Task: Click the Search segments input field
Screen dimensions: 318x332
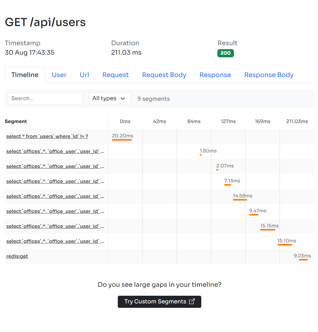Action: pyautogui.click(x=45, y=99)
